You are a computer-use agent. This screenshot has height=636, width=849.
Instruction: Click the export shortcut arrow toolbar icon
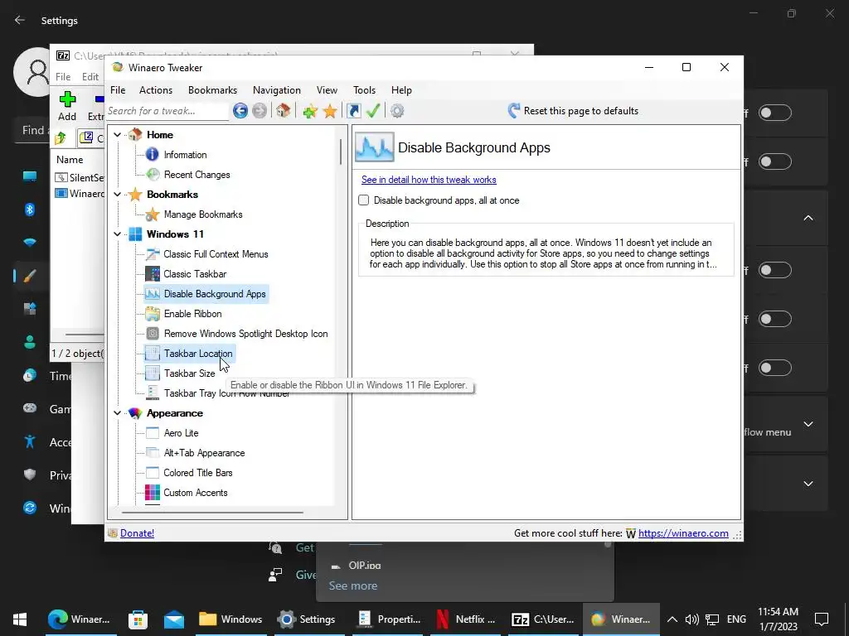pos(353,111)
